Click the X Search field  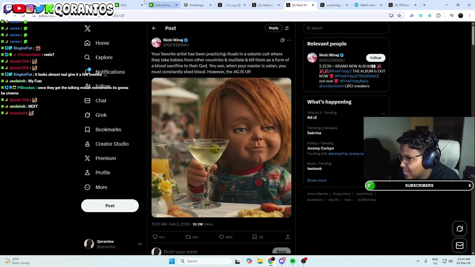click(x=346, y=28)
